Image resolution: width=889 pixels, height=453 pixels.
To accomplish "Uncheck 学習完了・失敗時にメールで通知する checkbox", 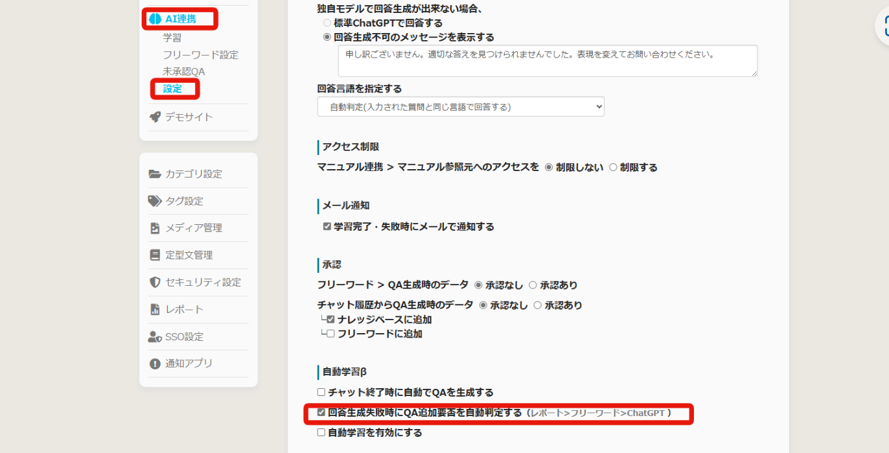I will (x=327, y=227).
